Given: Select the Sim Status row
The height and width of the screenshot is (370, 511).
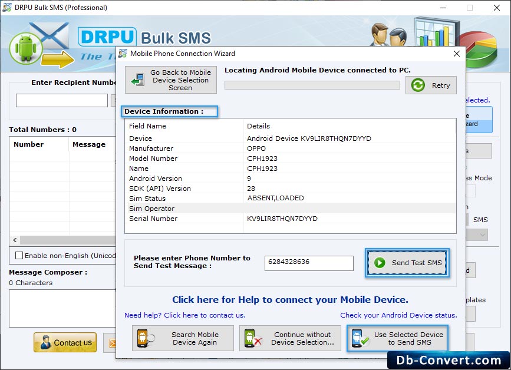Looking at the screenshot, I should click(x=290, y=199).
